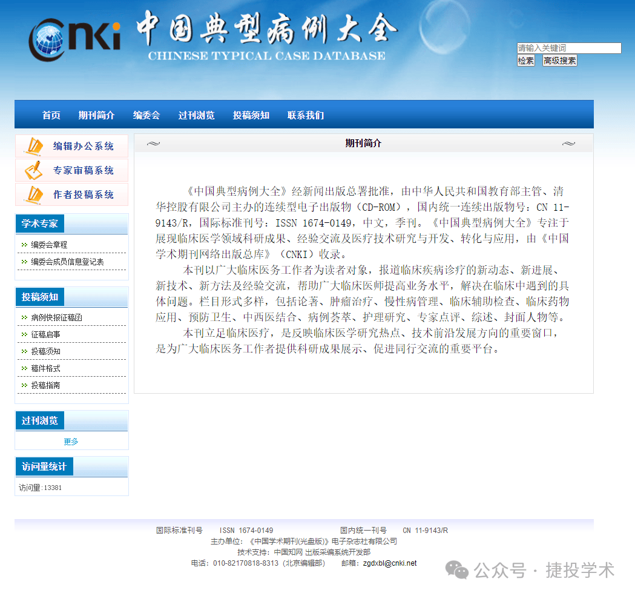Select 过刊浏览 in navigation bar
This screenshot has width=635, height=596.
point(196,116)
